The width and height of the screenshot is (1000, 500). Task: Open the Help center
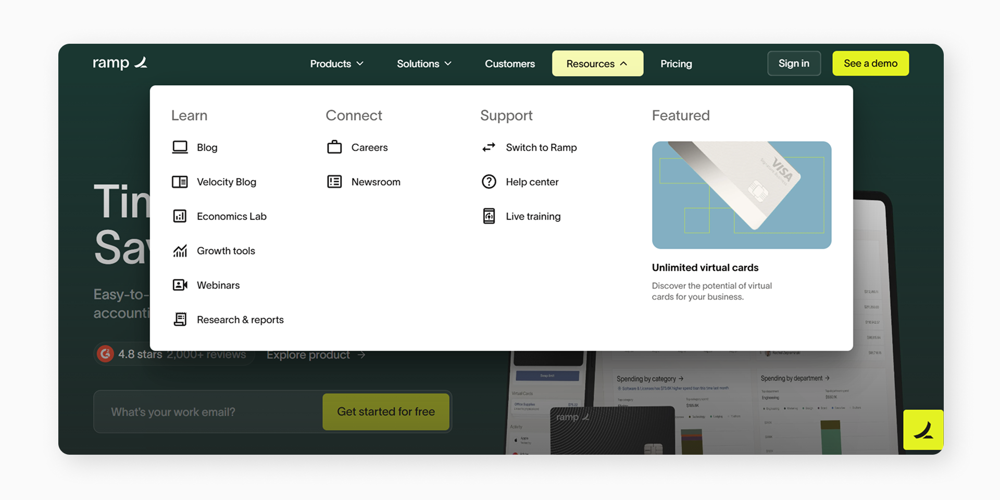point(532,182)
